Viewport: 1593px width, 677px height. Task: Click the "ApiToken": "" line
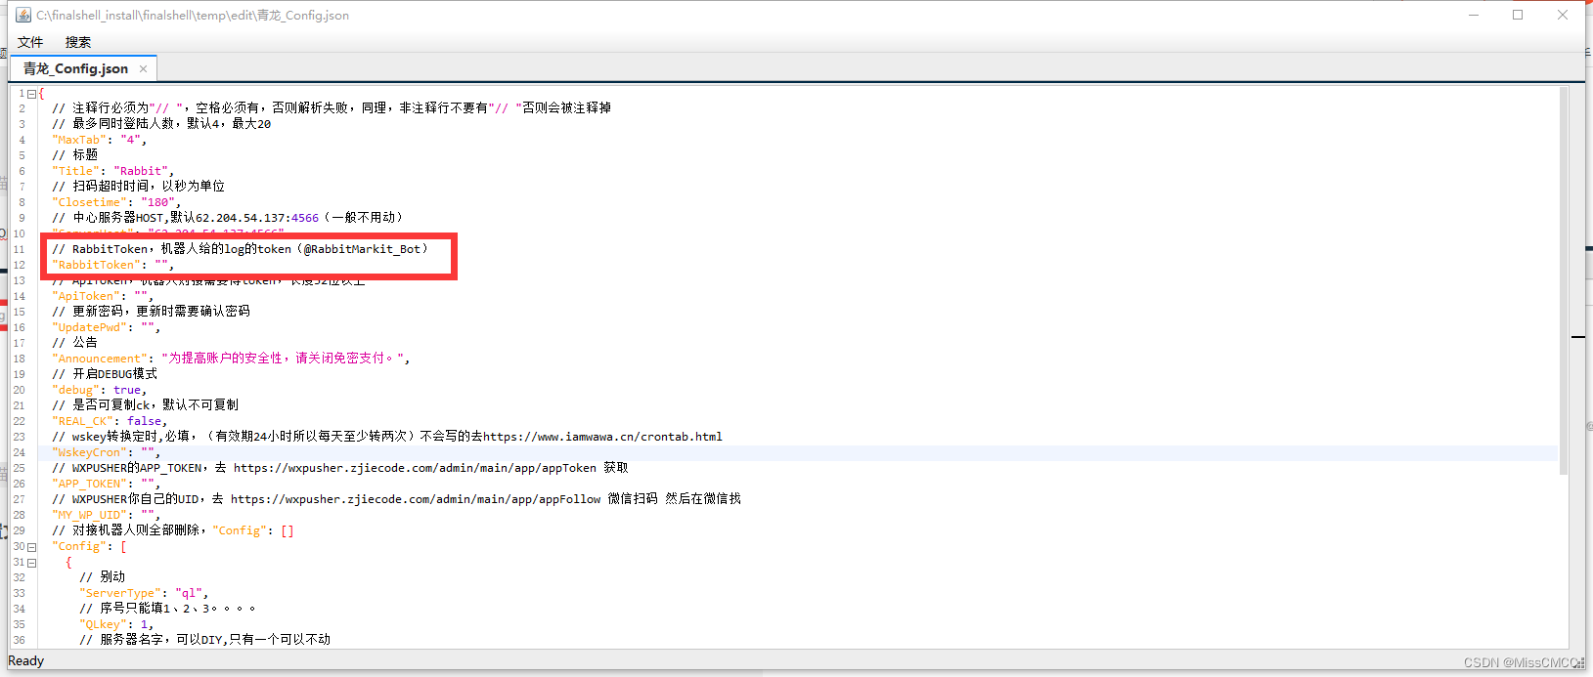tap(102, 296)
